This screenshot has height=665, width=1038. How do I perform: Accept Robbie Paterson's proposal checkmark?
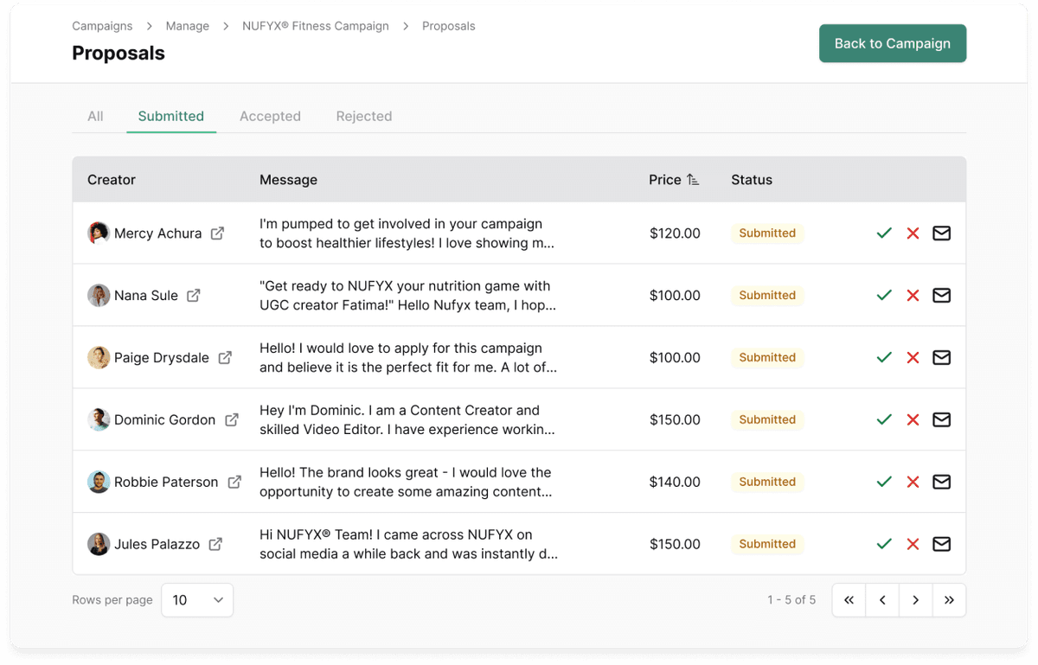click(x=883, y=483)
